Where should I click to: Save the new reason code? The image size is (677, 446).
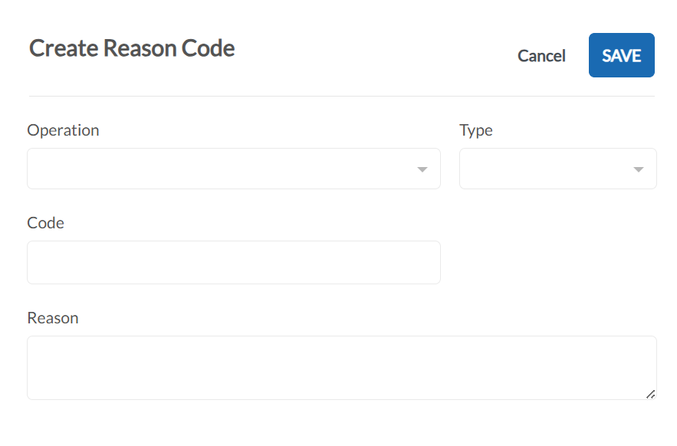click(621, 55)
